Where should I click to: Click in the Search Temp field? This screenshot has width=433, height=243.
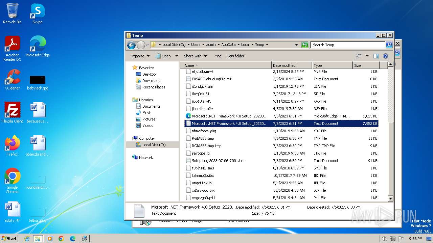point(348,45)
